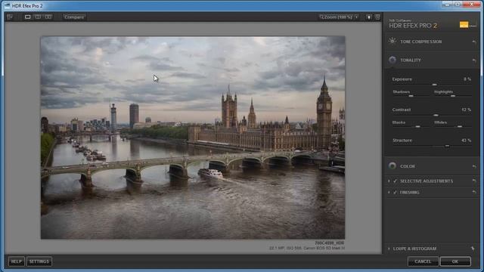Click the Zoom magnifier control

click(x=321, y=17)
